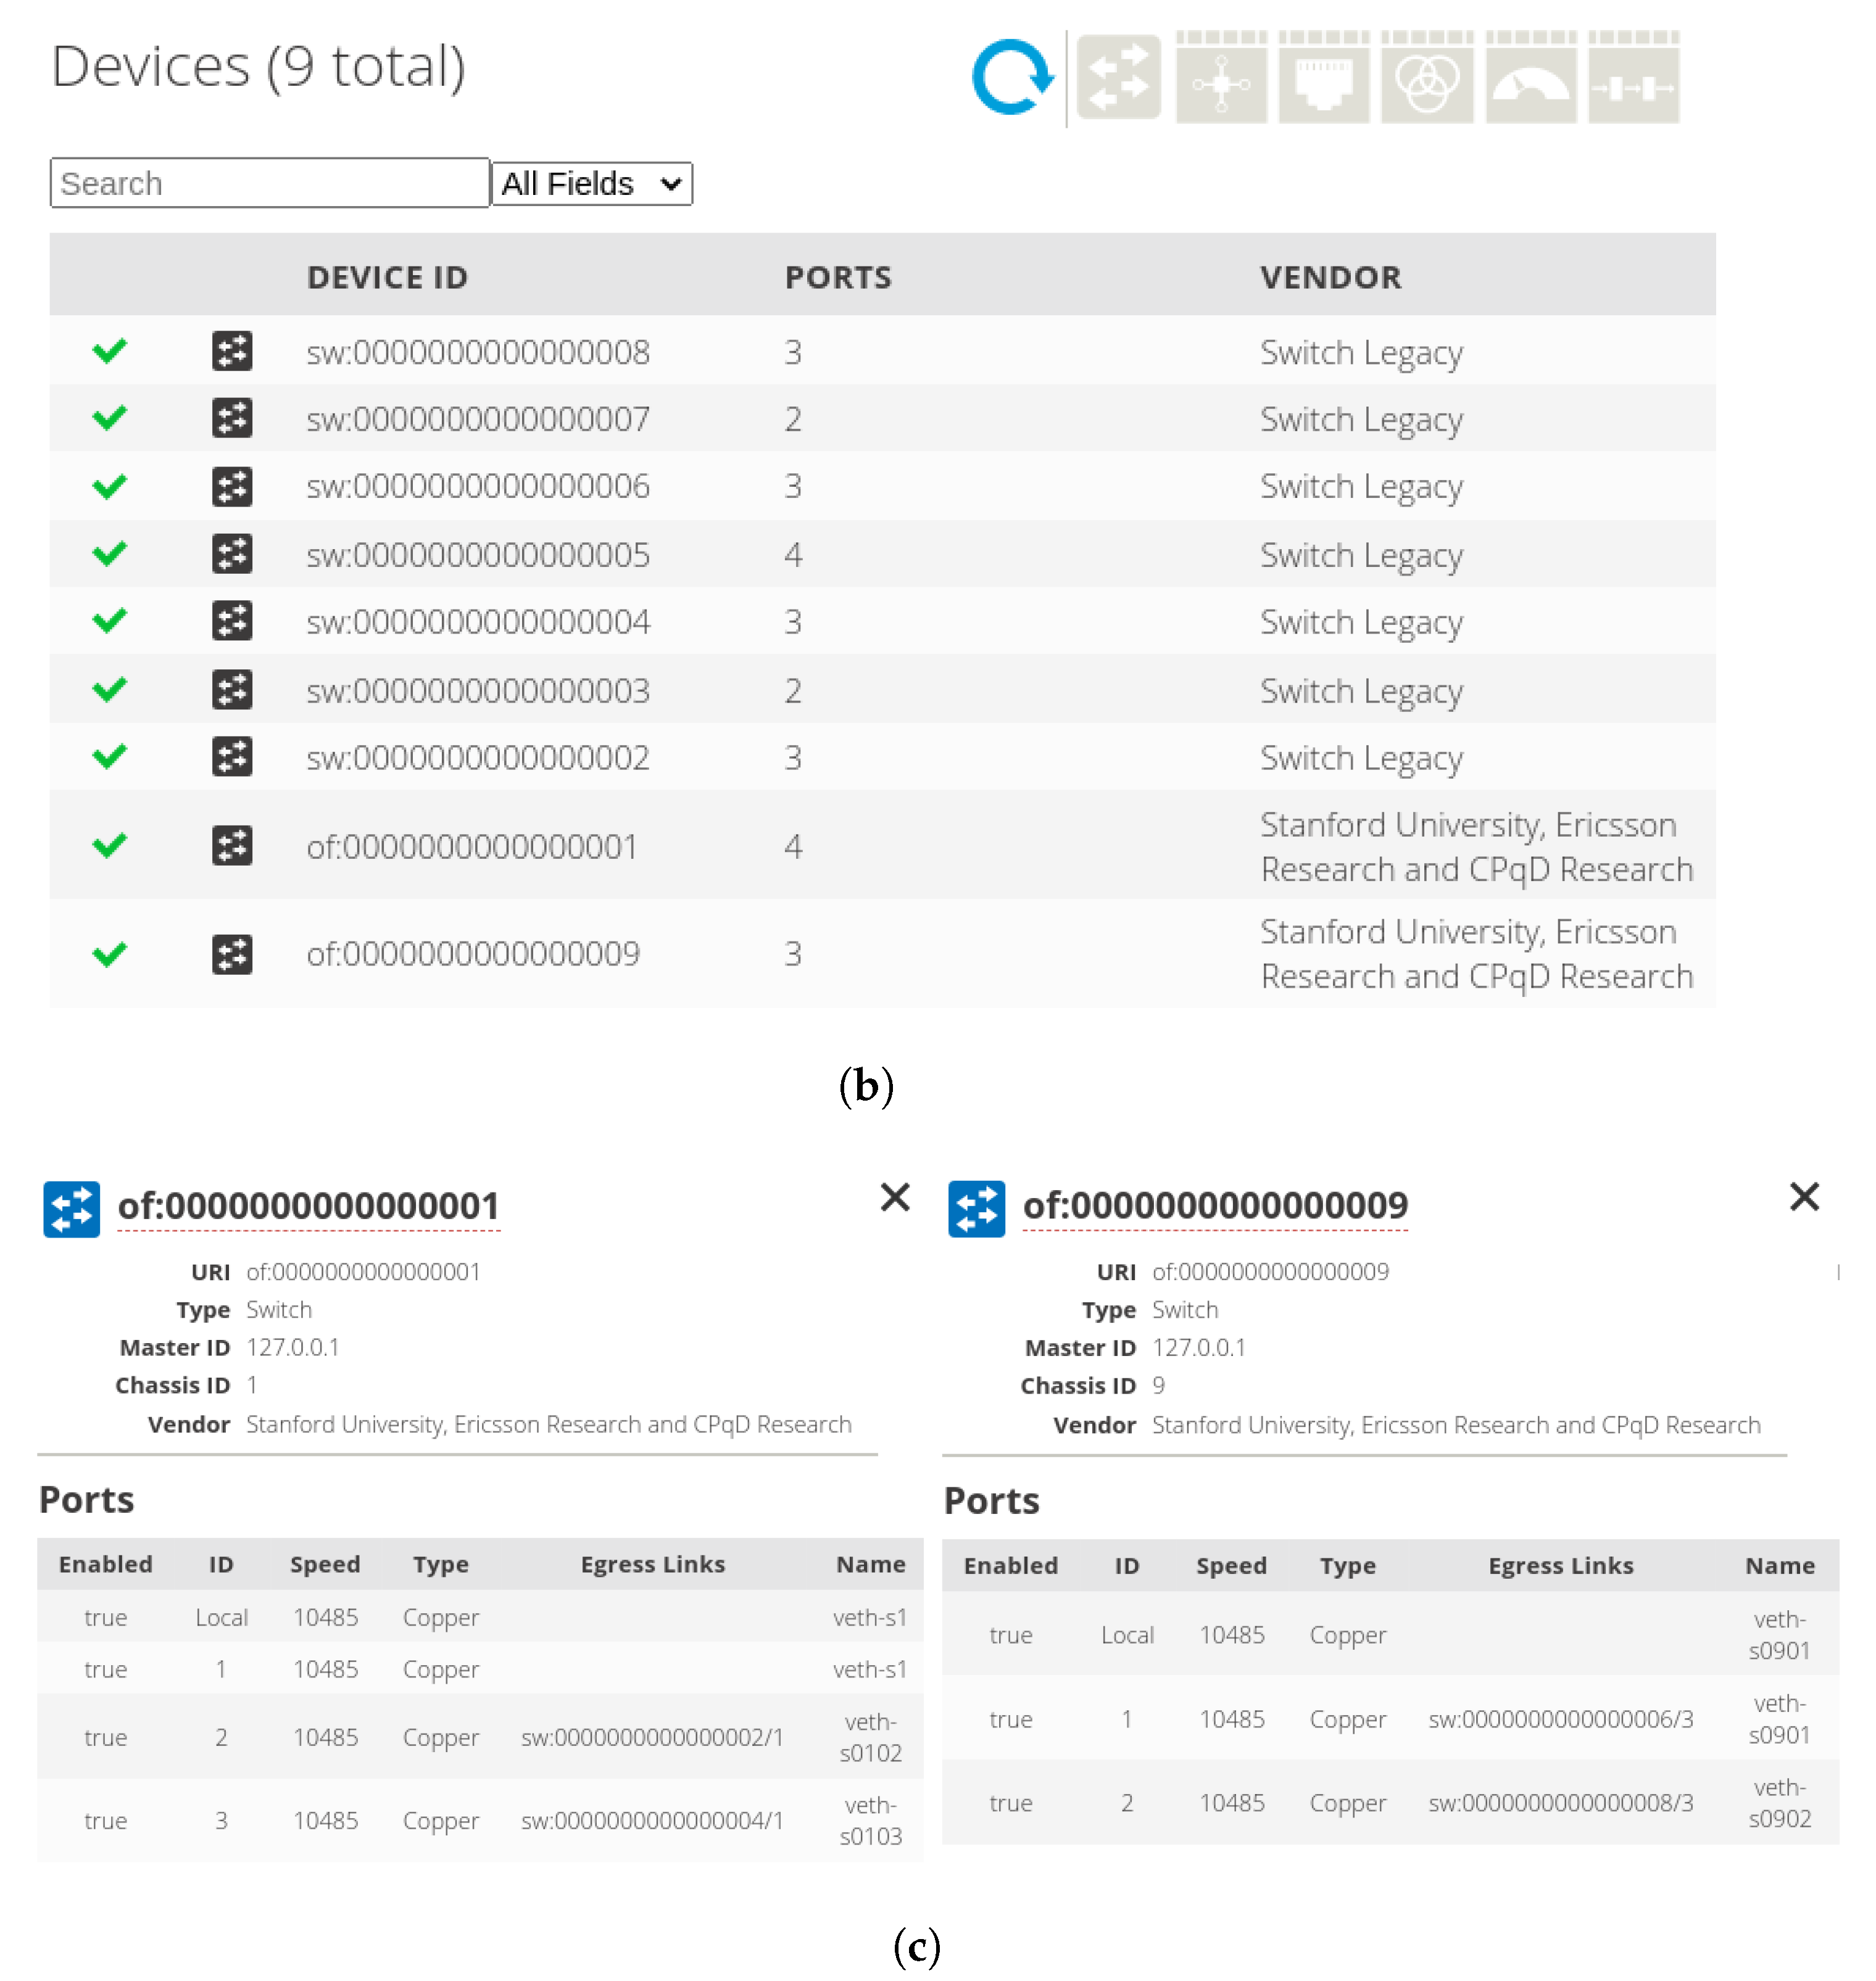Image resolution: width=1876 pixels, height=1981 pixels.
Task: Sort table by VENDOR column header
Action: (x=1330, y=277)
